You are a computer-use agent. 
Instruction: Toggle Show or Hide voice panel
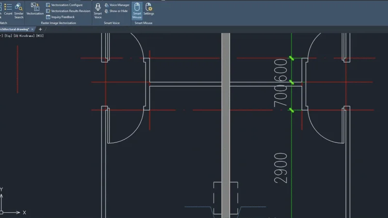pos(118,11)
